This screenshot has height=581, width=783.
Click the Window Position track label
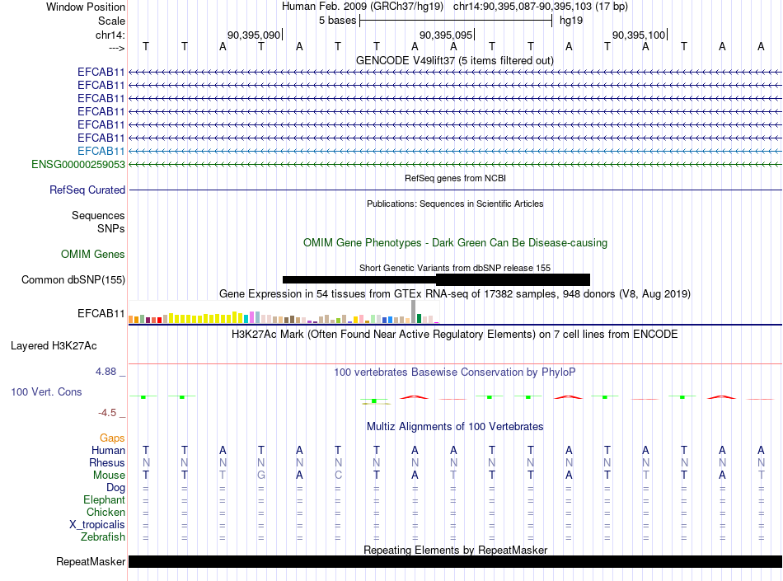click(x=86, y=7)
